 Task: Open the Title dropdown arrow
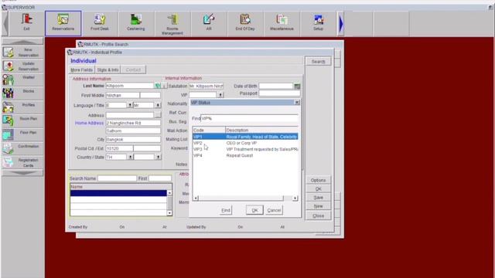pyautogui.click(x=158, y=105)
